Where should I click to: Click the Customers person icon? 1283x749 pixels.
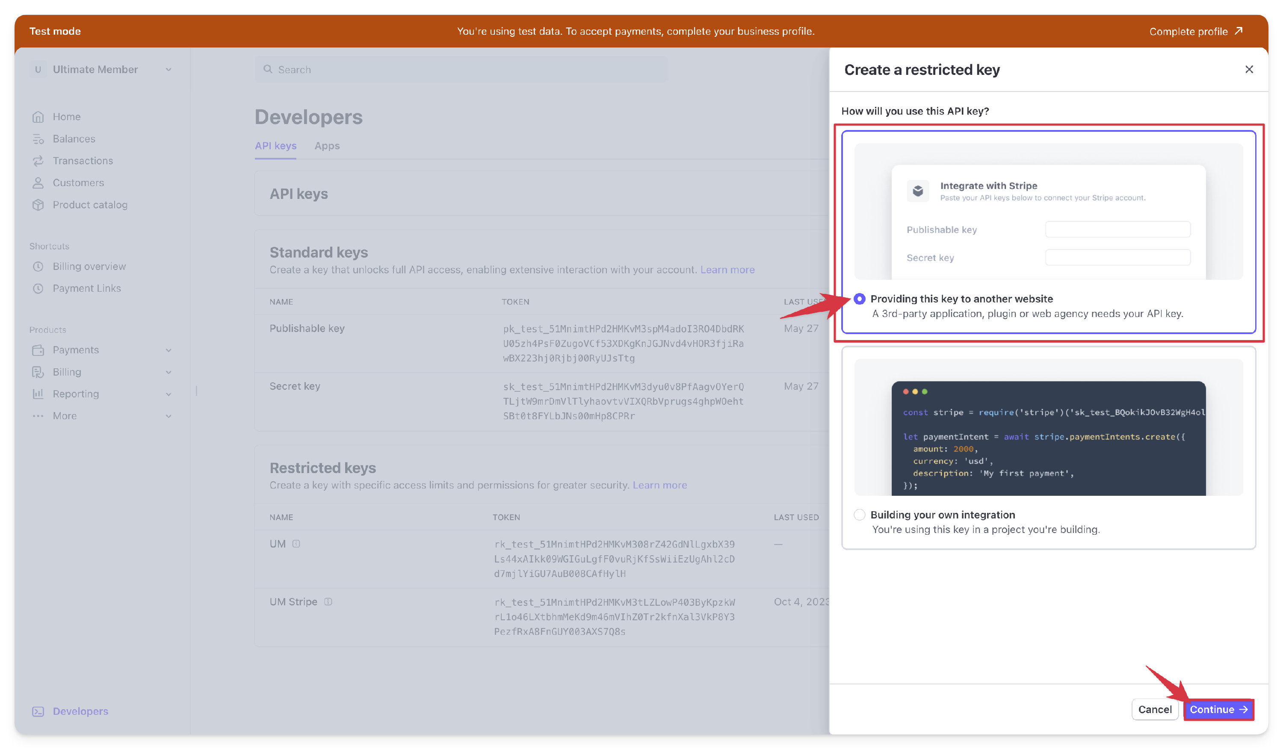38,183
